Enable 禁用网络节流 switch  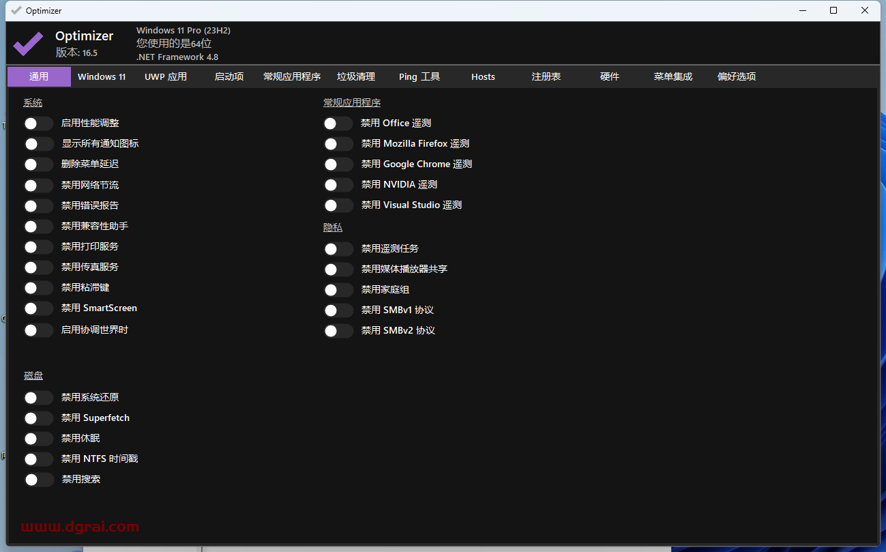pos(38,186)
